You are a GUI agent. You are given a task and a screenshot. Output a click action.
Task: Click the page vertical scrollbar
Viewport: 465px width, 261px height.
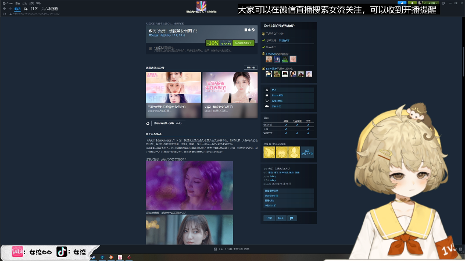[463, 61]
